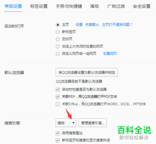This screenshot has width=156, height=144.
Task: Click the 默认浏览器 section label
Action: coord(14,73)
